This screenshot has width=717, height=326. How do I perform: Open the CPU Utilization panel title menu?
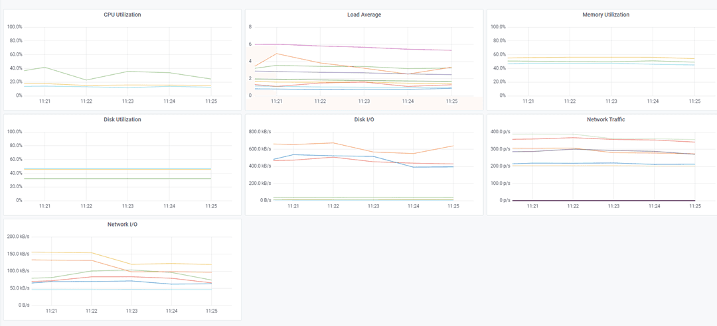[x=122, y=15]
